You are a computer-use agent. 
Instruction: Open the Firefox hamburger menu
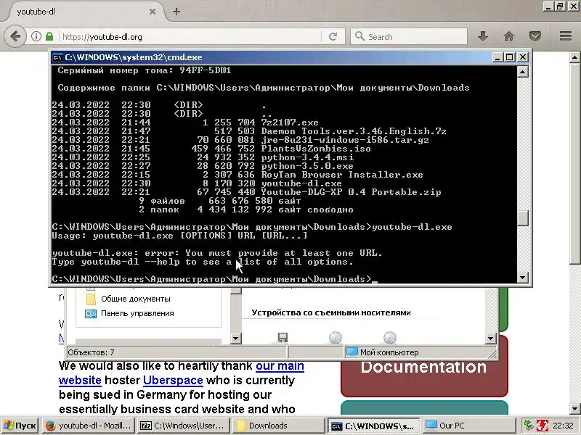point(566,36)
